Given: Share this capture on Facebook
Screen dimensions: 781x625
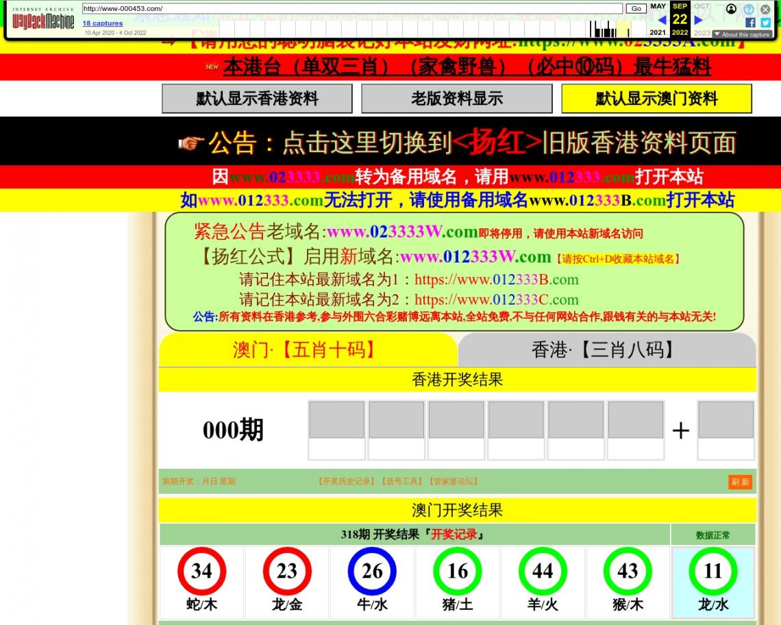Looking at the screenshot, I should pyautogui.click(x=750, y=23).
